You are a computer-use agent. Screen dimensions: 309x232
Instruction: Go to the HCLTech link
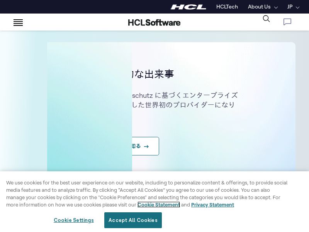(x=227, y=7)
